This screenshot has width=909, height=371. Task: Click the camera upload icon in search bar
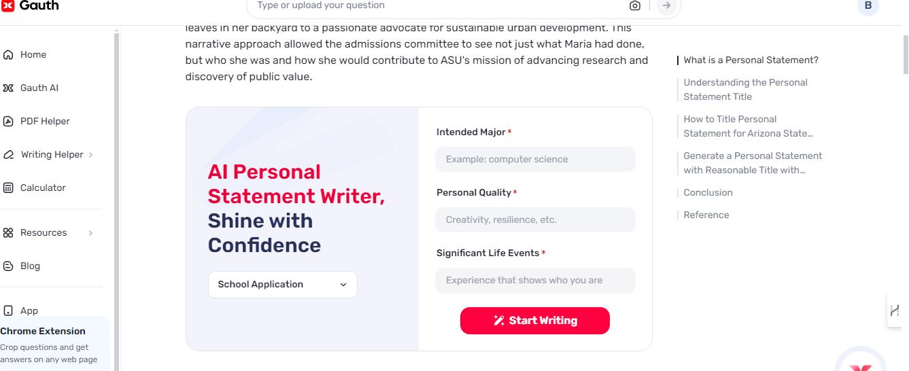634,5
